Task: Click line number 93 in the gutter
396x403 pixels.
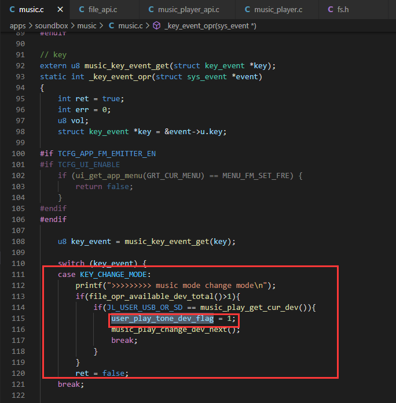Action: [x=20, y=76]
